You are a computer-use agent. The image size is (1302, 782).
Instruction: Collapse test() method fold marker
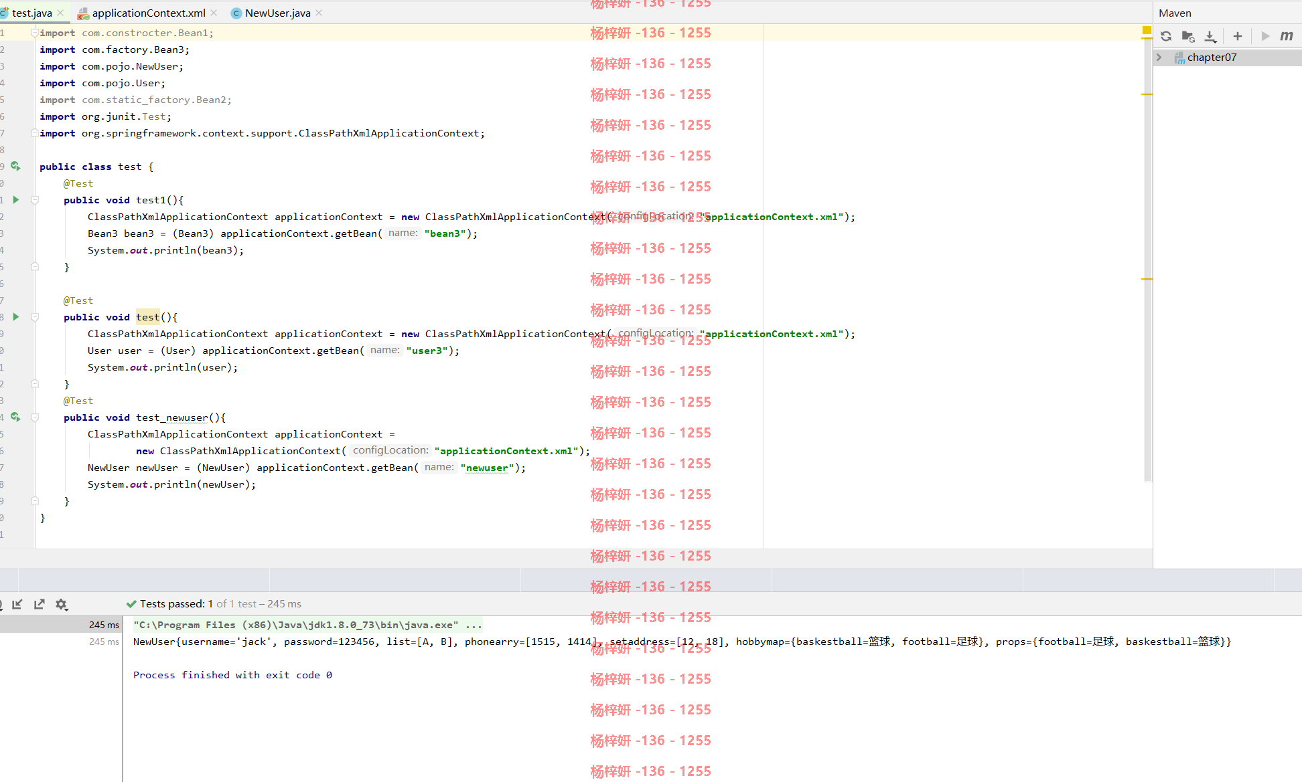(x=35, y=317)
